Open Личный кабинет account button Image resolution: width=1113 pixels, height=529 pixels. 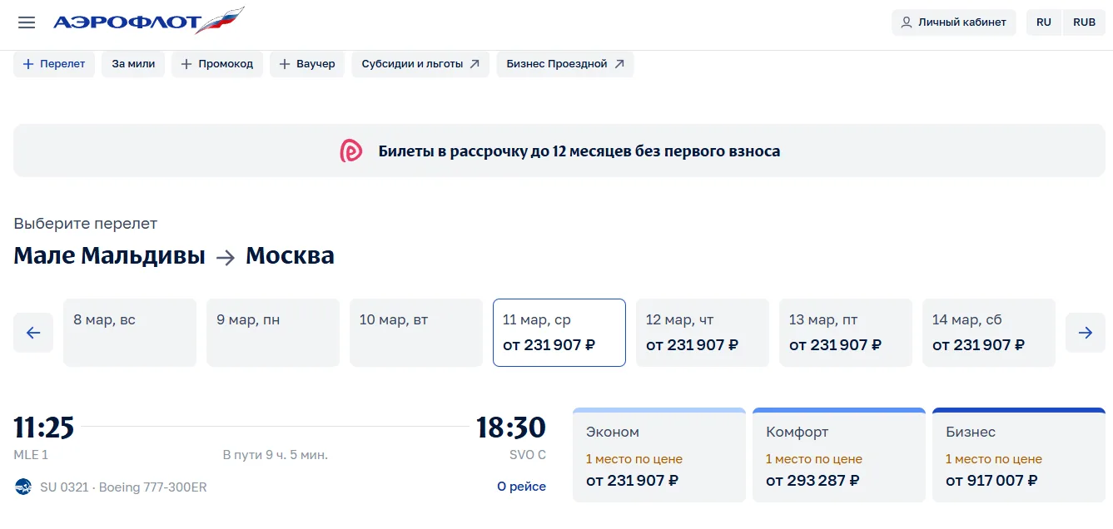tap(953, 22)
